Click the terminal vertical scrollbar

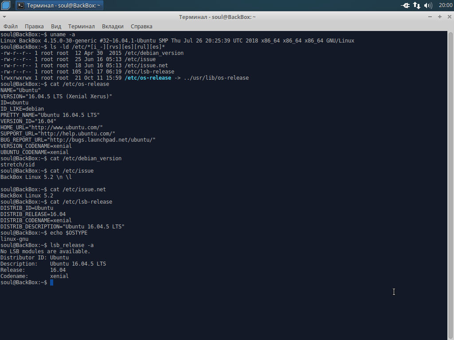click(450, 185)
